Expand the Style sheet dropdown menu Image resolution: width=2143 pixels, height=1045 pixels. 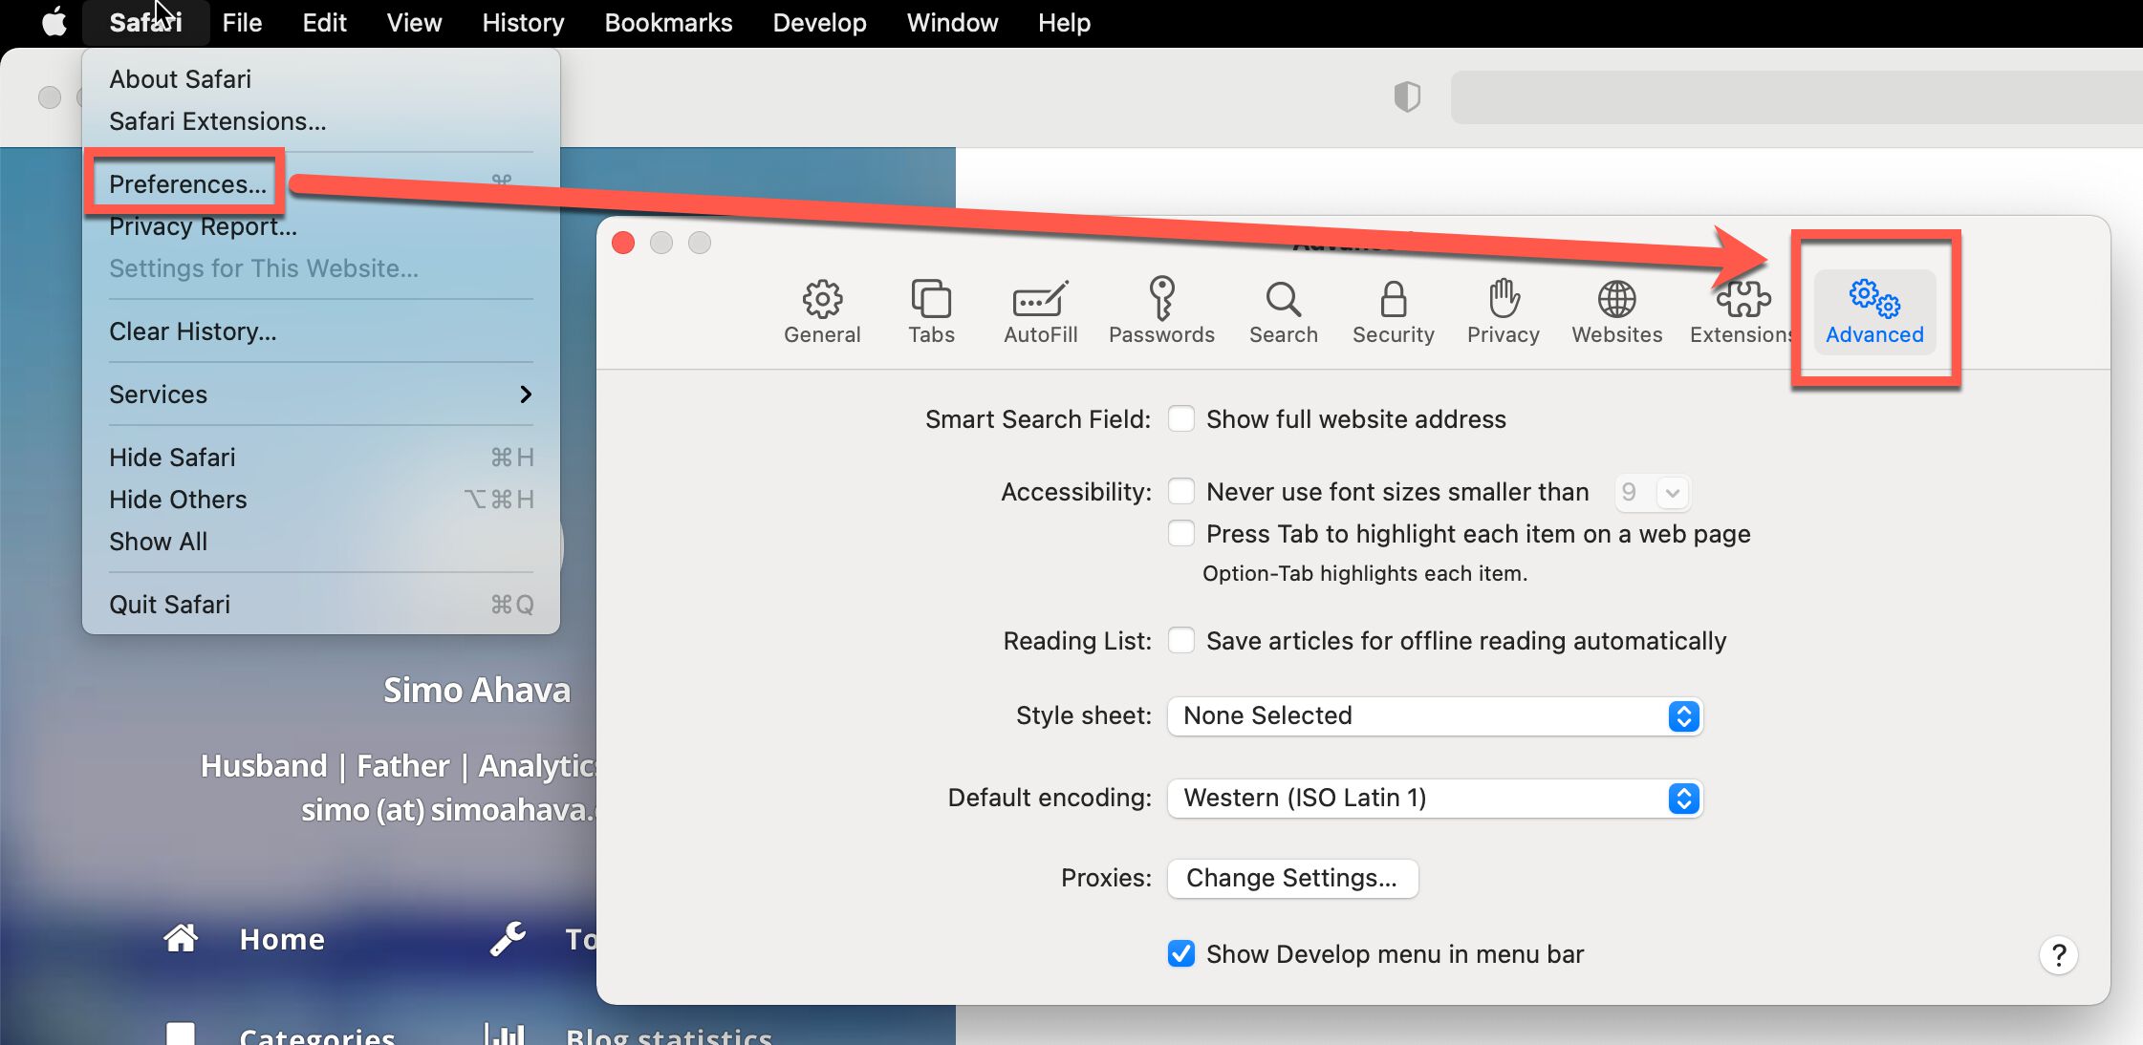pyautogui.click(x=1684, y=714)
